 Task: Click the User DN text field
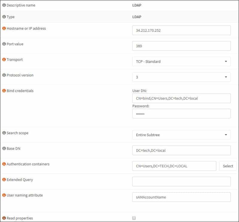(x=181, y=98)
